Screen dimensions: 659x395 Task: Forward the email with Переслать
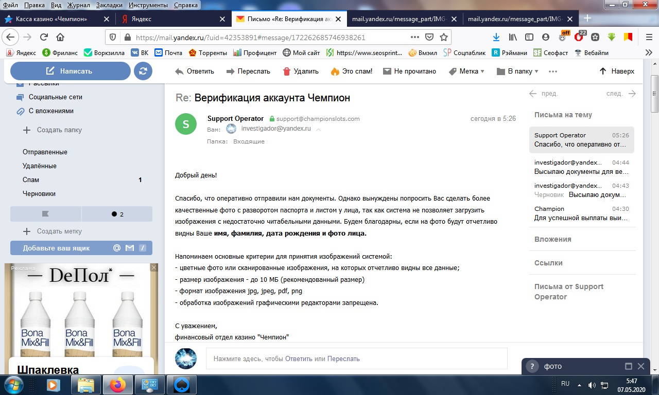coord(248,71)
